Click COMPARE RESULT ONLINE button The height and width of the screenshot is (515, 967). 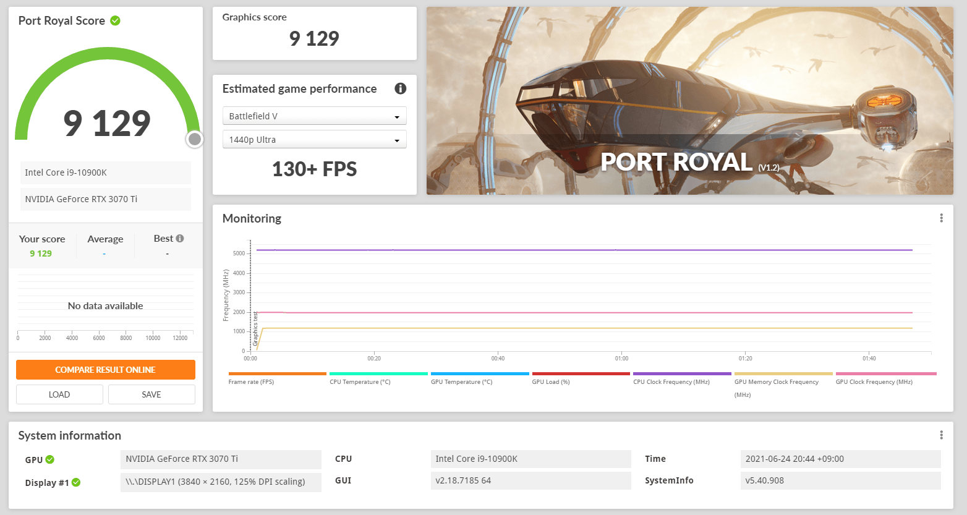106,370
